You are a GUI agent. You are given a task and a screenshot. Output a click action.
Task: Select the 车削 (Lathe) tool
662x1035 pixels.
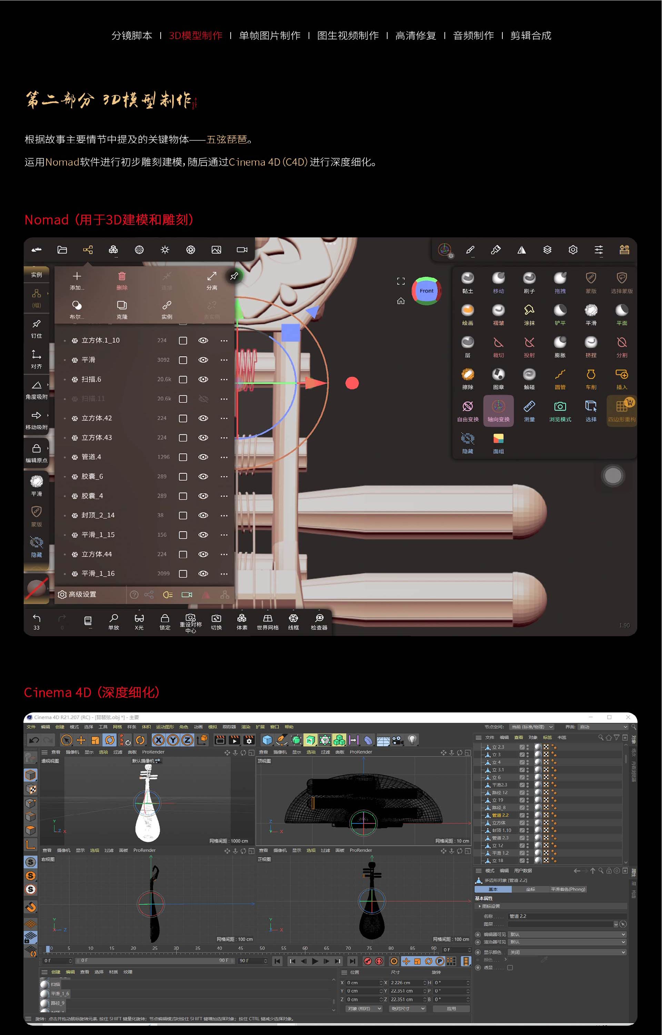pyautogui.click(x=591, y=375)
